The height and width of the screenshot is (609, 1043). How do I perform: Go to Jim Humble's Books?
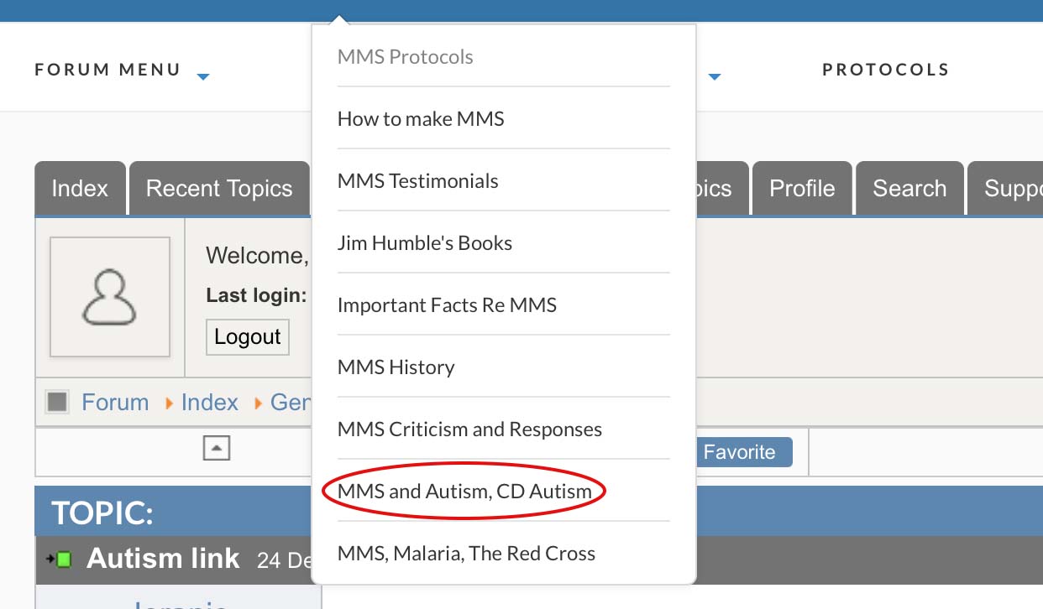pyautogui.click(x=424, y=243)
